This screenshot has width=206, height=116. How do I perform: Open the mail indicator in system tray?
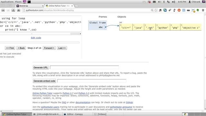[154, 2]
